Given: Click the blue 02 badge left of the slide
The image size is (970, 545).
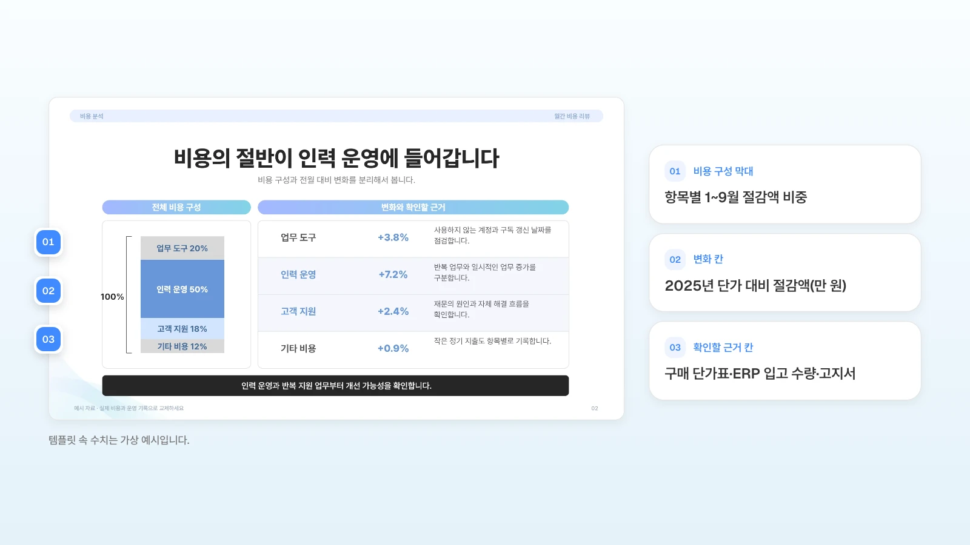Looking at the screenshot, I should tap(48, 291).
